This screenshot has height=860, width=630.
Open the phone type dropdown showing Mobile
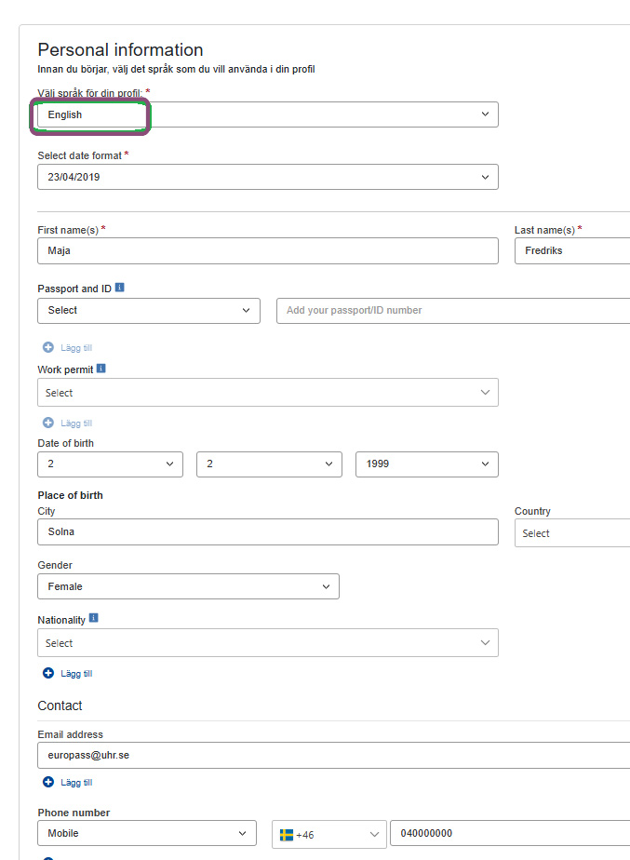pos(147,833)
